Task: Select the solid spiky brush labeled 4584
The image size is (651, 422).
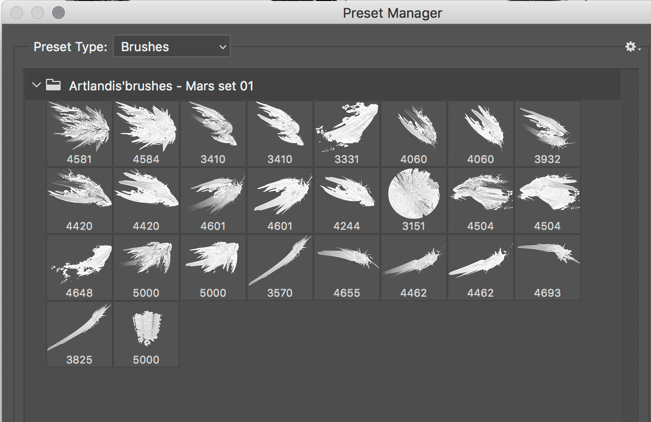Action: point(146,133)
